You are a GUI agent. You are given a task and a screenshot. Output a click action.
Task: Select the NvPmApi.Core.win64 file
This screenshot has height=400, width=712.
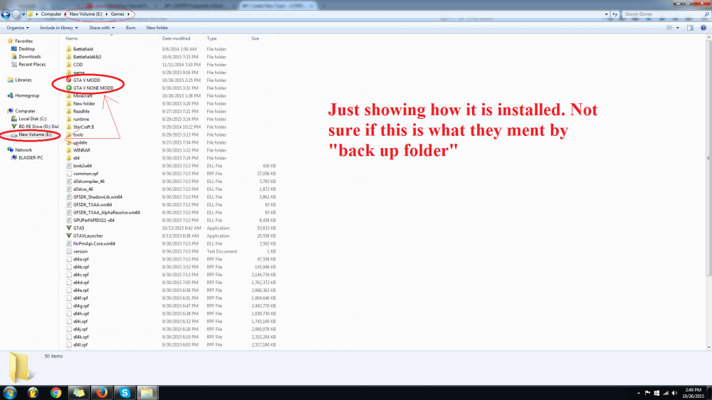click(x=94, y=243)
